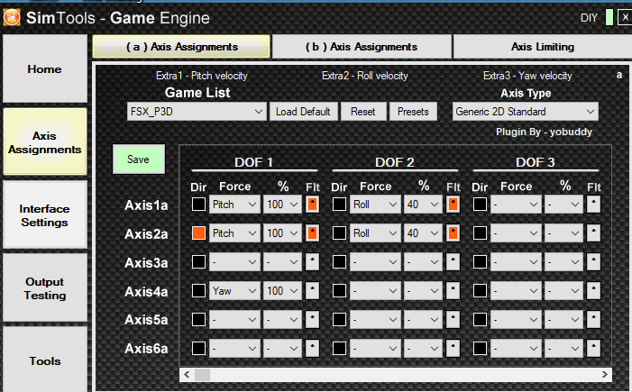Toggle Axis2a DOF 1 orange direction box

click(198, 232)
